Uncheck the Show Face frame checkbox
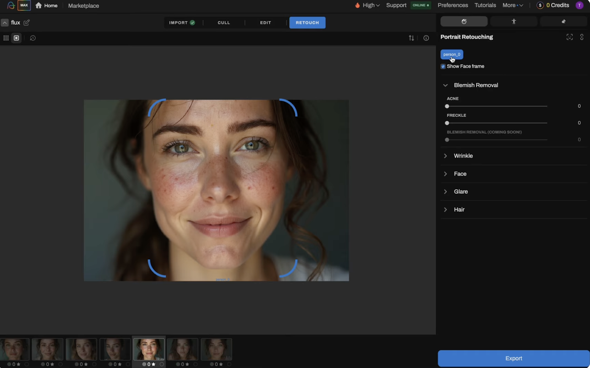The image size is (590, 368). (x=443, y=67)
